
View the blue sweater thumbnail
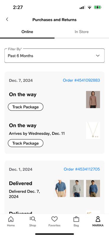point(93,188)
